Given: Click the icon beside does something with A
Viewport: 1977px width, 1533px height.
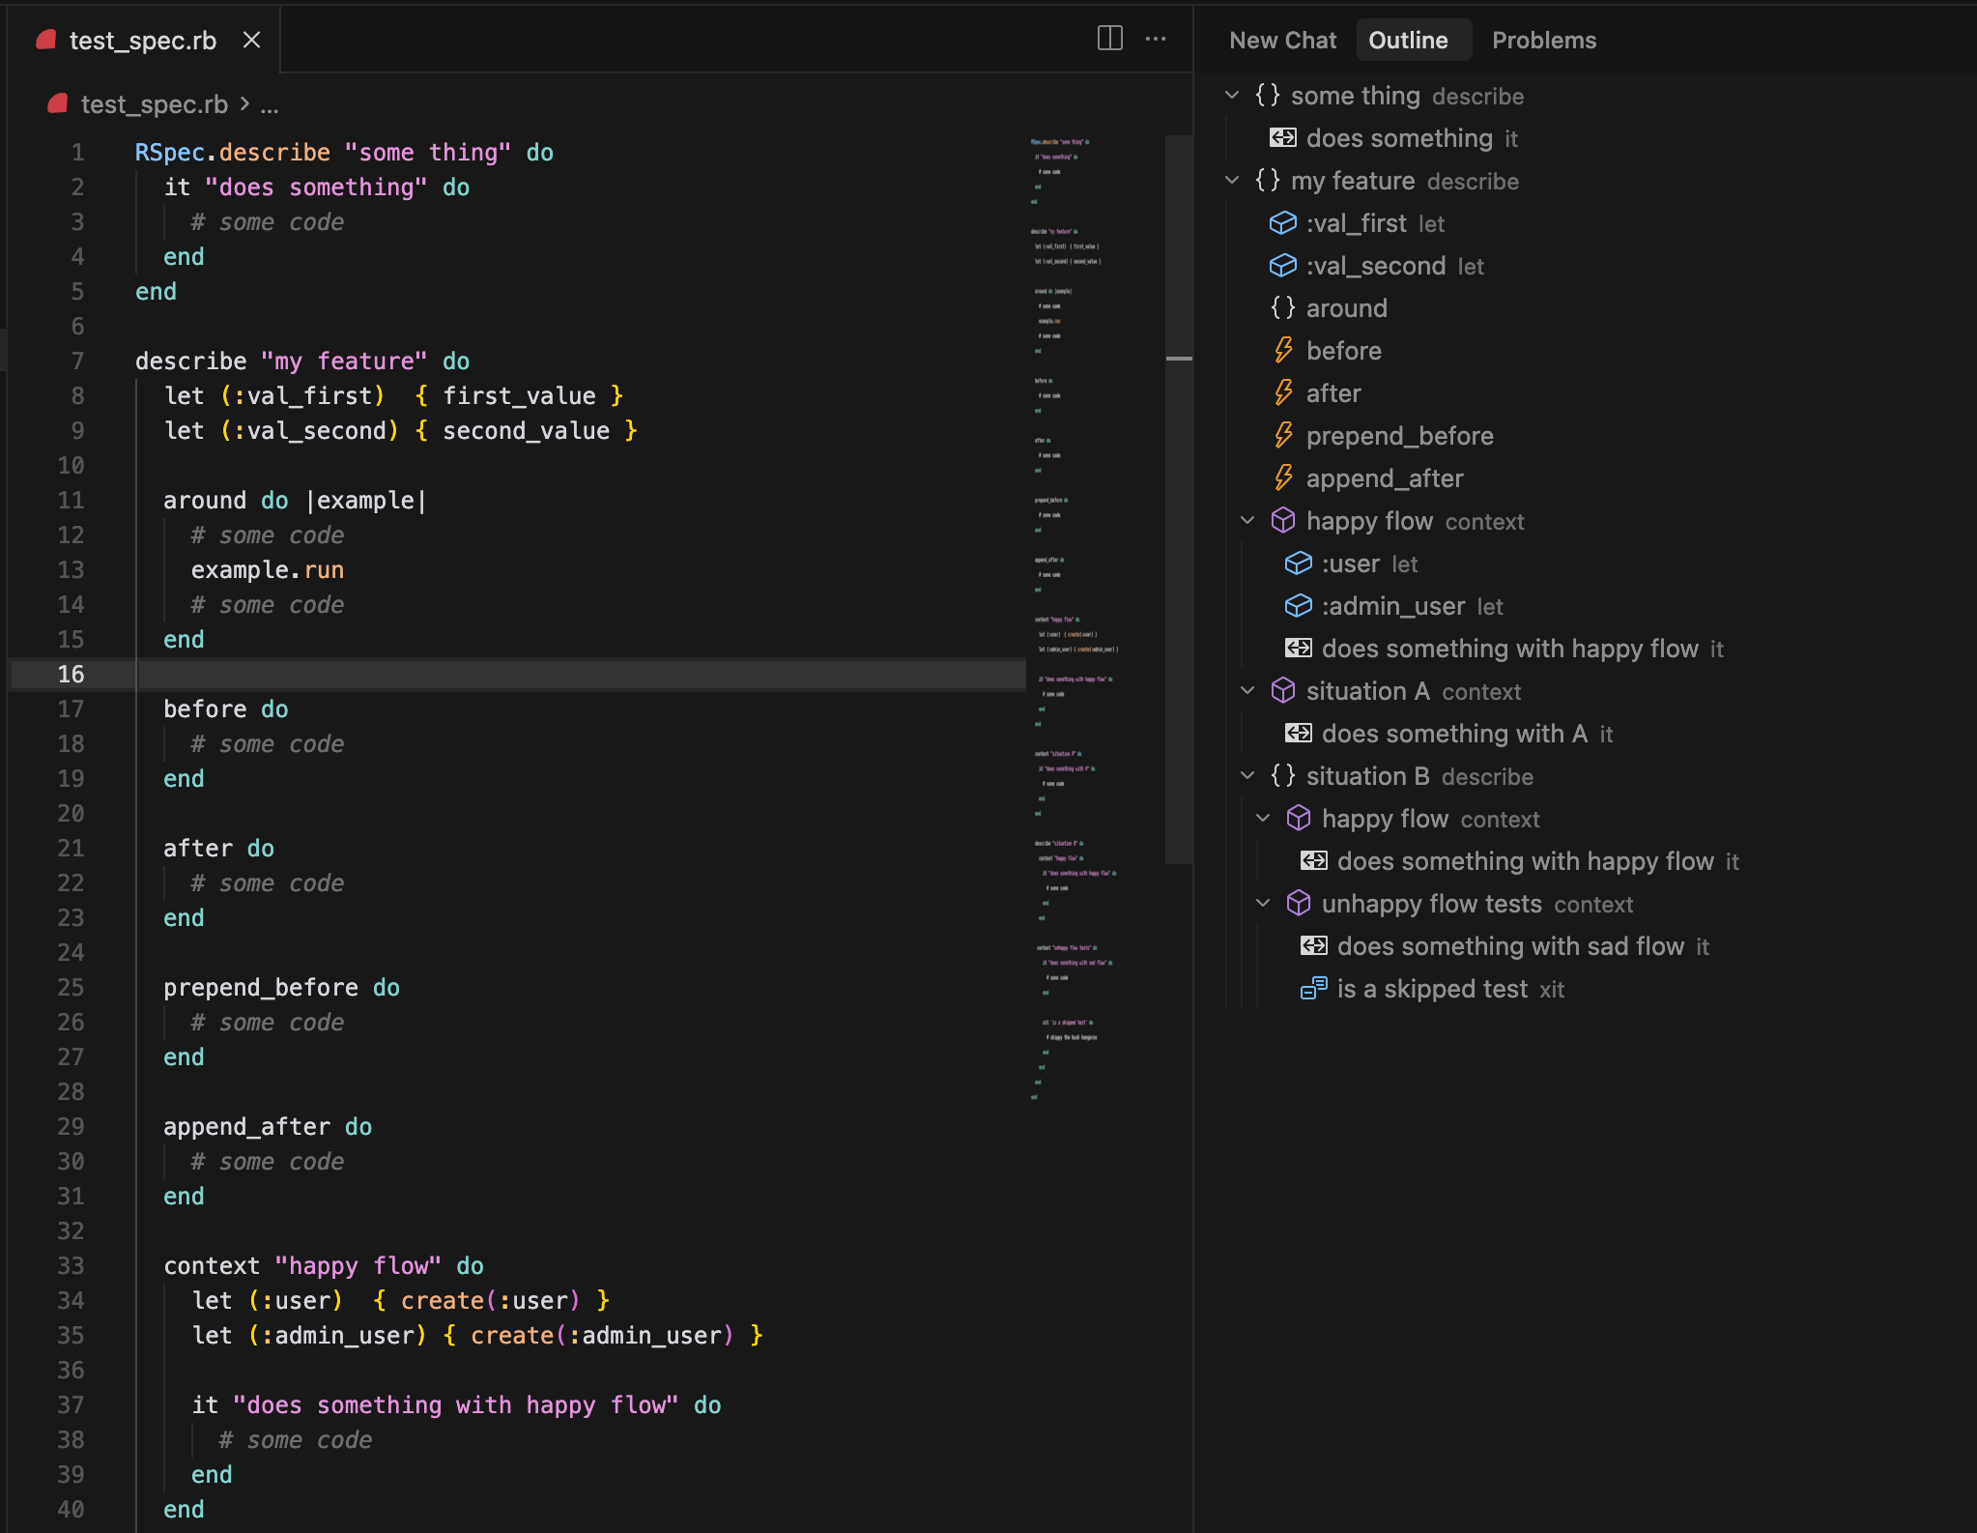Looking at the screenshot, I should click(x=1298, y=734).
